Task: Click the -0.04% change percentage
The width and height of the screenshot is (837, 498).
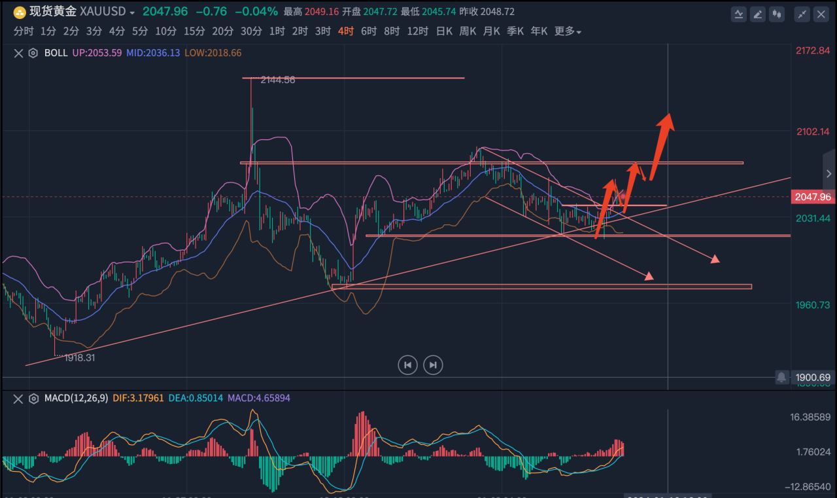Action: [x=256, y=12]
